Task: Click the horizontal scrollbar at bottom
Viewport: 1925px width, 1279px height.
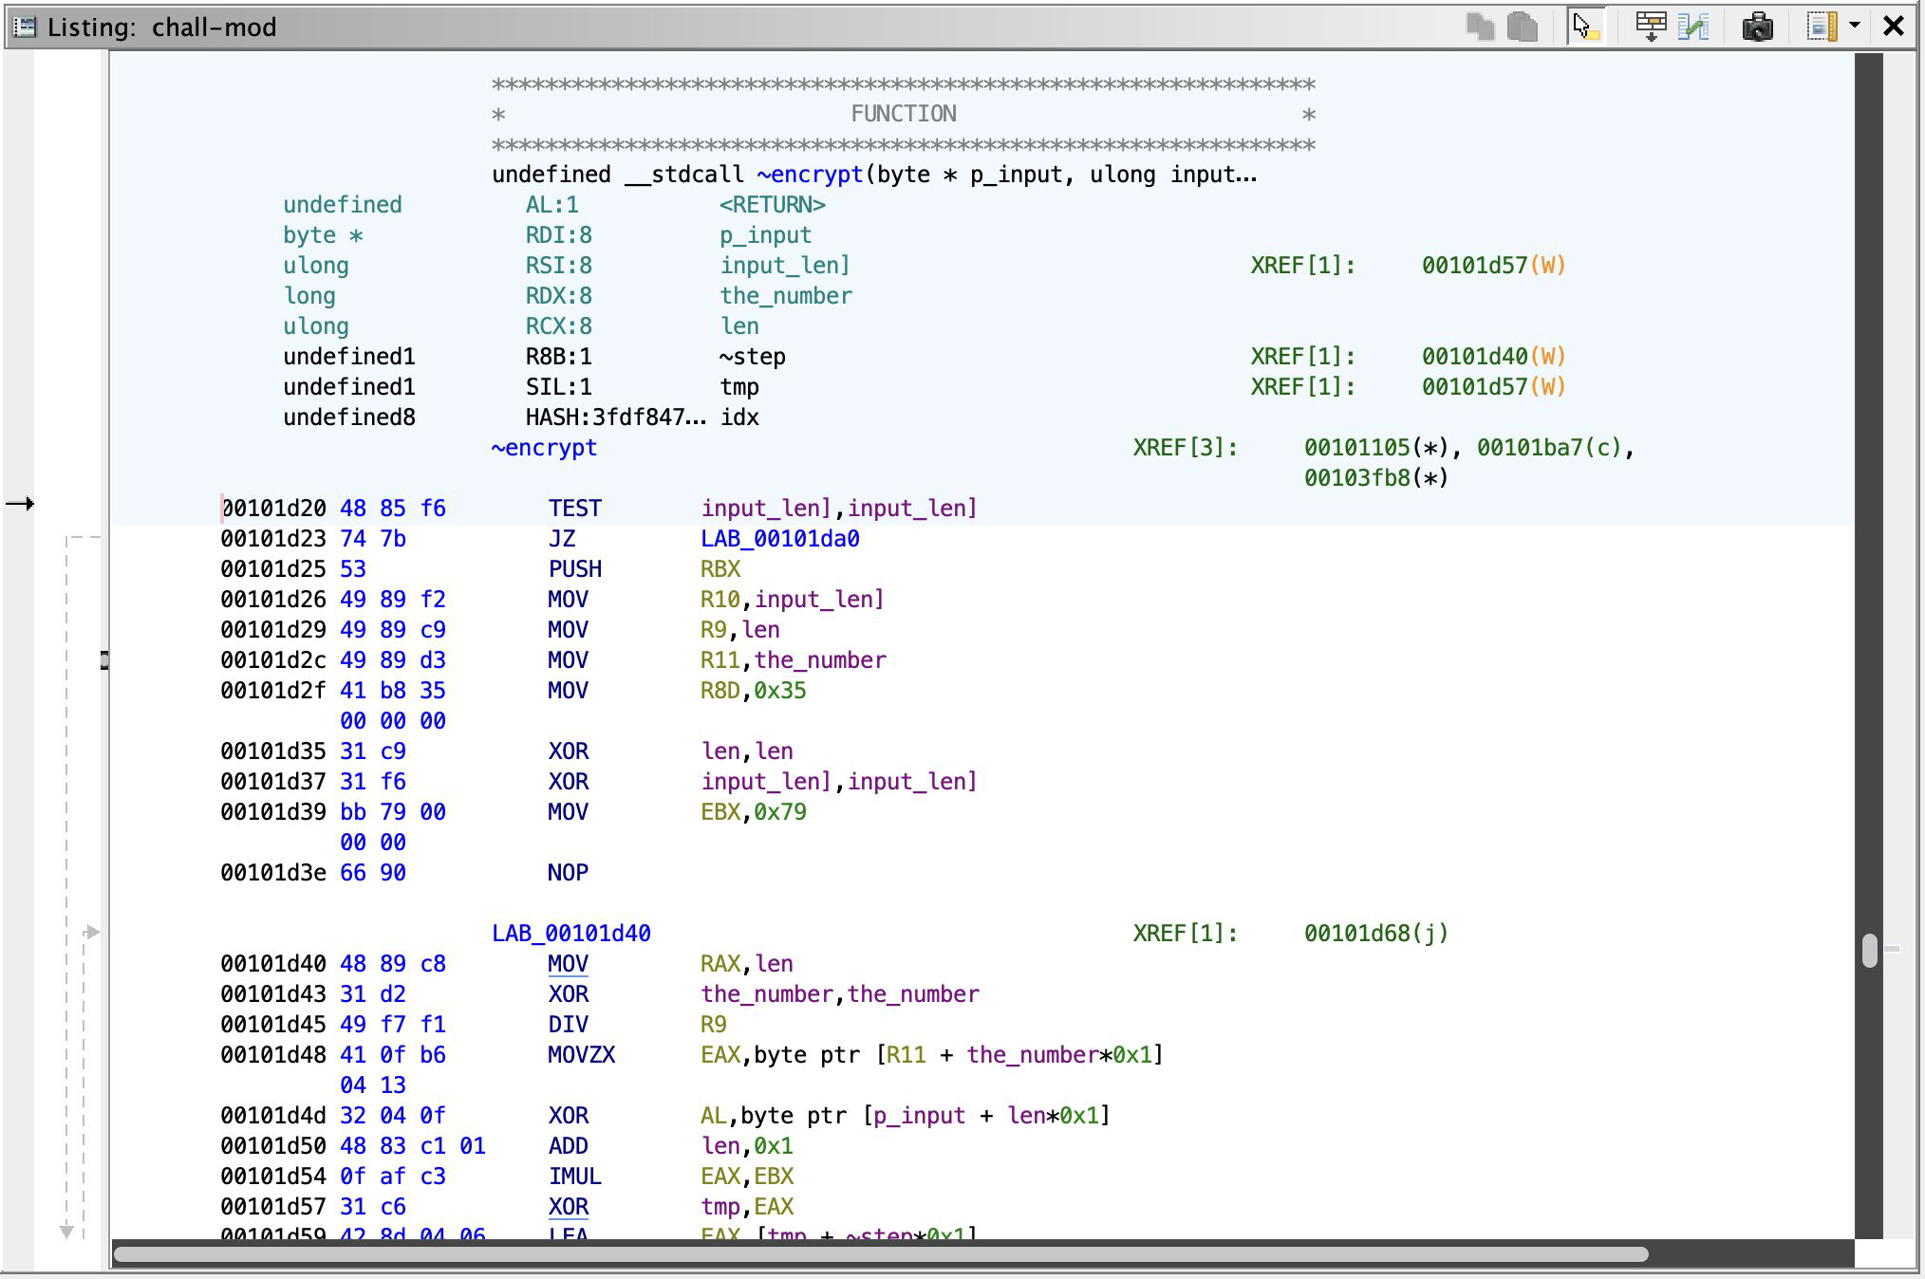Action: coord(880,1254)
